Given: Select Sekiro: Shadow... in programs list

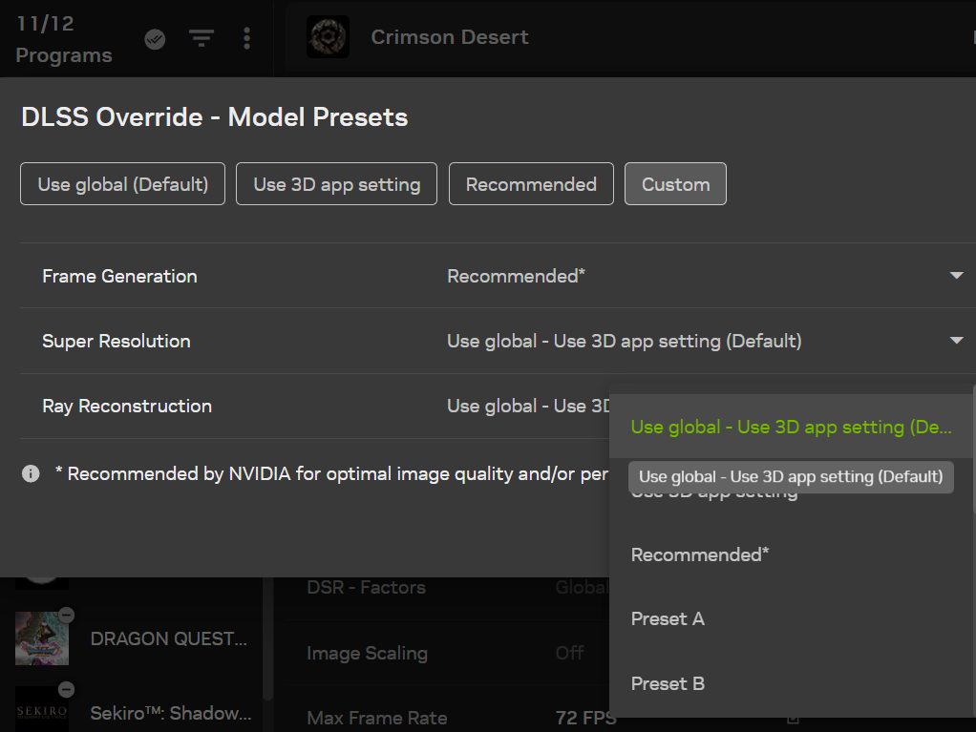Looking at the screenshot, I should pyautogui.click(x=171, y=713).
